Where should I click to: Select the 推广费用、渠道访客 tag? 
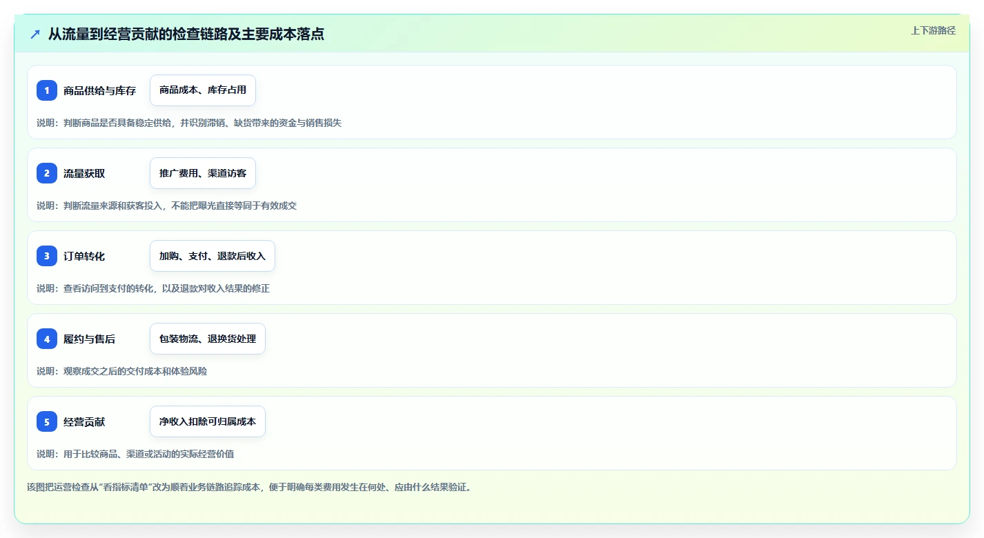point(203,173)
